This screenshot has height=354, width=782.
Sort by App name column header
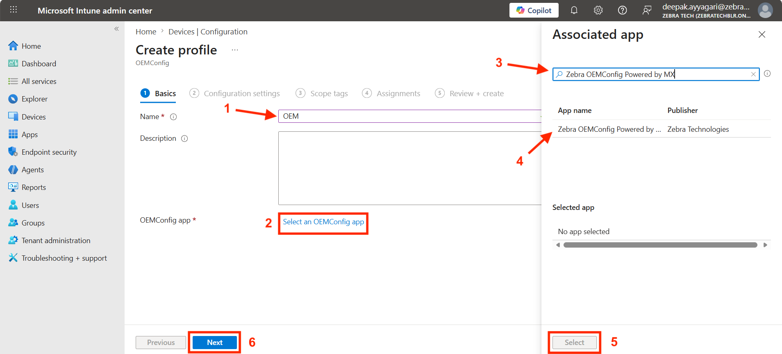pyautogui.click(x=575, y=110)
